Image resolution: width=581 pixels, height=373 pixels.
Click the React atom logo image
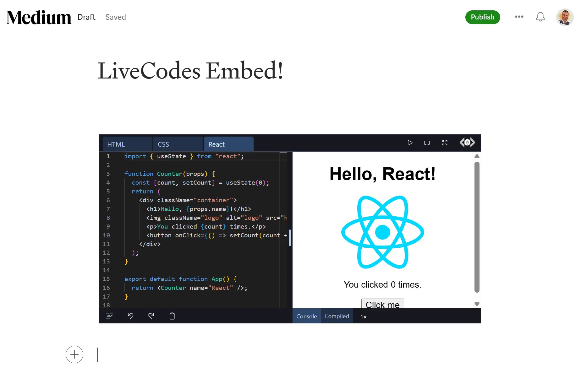[x=382, y=232]
